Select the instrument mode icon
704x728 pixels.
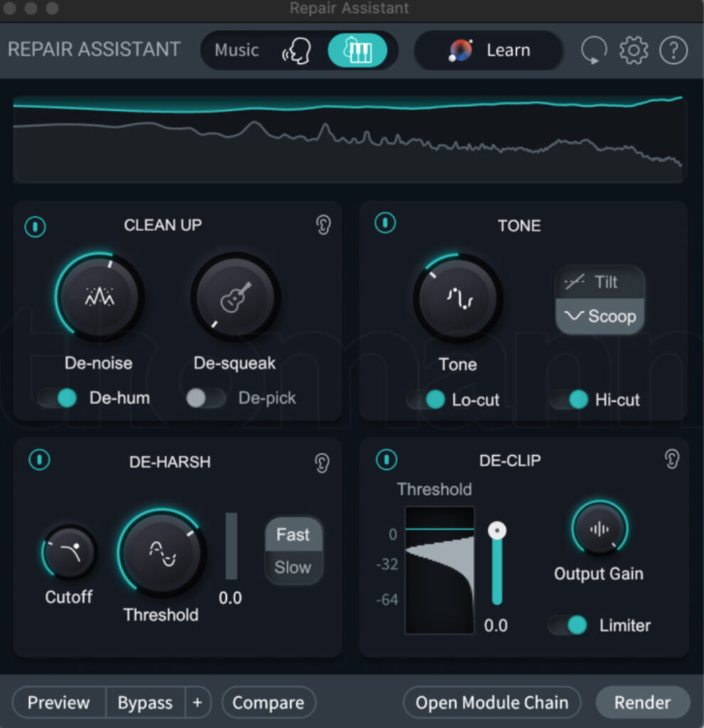coord(358,50)
